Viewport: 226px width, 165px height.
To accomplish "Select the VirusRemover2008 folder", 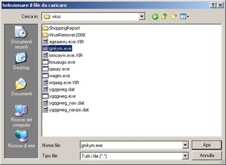I will coord(64,35).
